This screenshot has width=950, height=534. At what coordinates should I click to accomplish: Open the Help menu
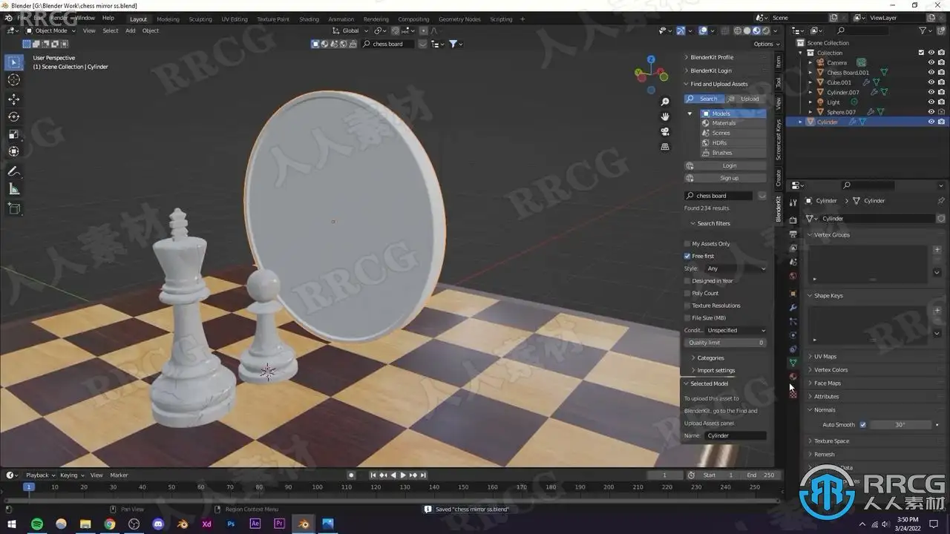[x=108, y=18]
